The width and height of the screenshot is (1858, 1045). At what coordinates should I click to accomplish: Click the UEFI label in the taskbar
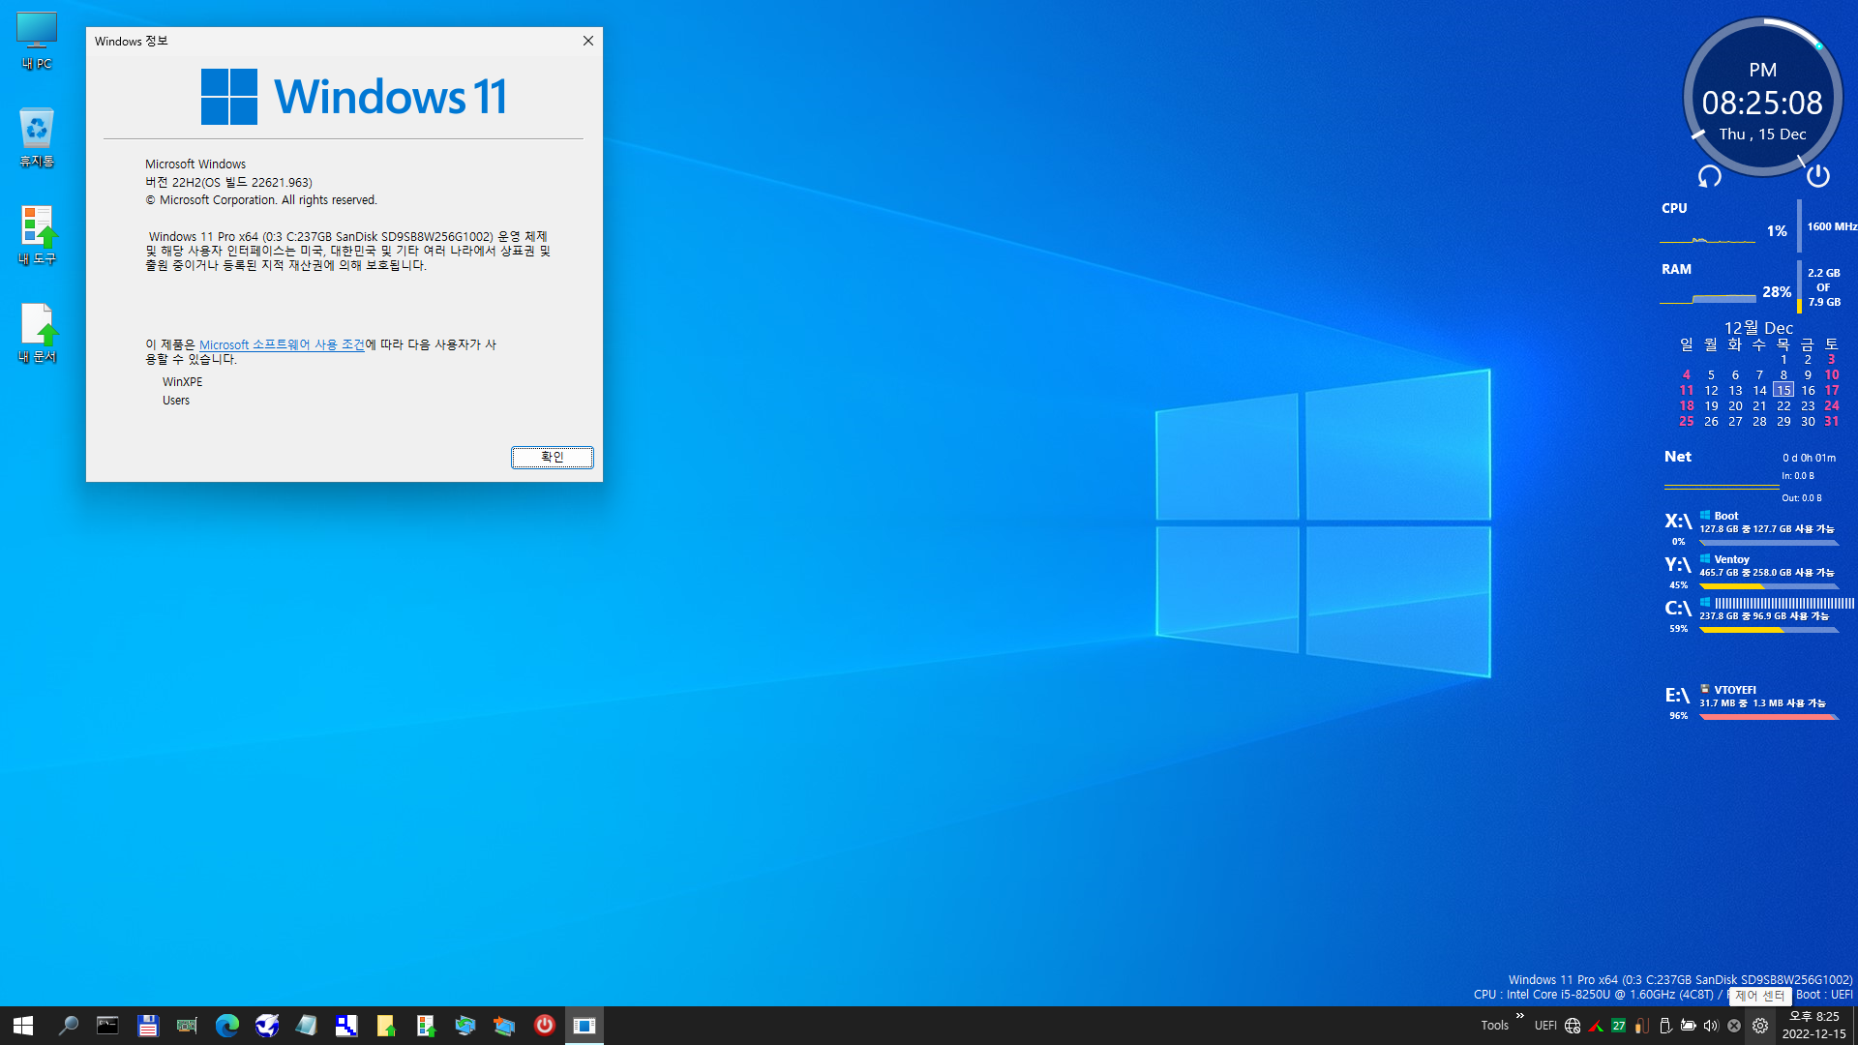tap(1545, 1026)
